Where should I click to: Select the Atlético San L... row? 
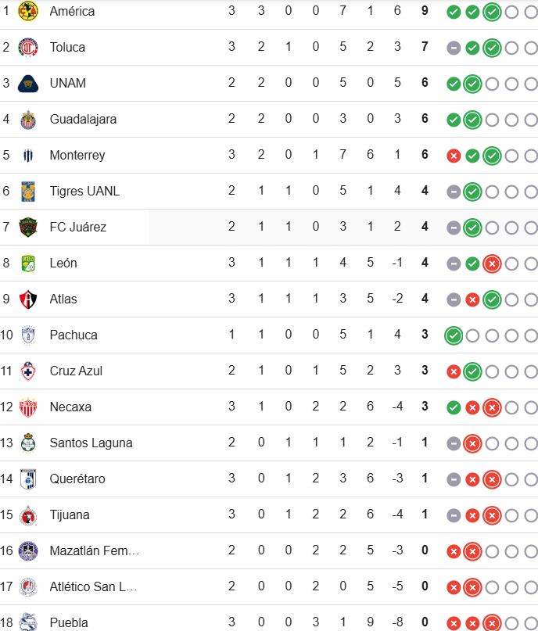click(x=269, y=586)
